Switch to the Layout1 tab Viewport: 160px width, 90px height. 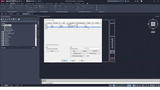(x=11, y=85)
